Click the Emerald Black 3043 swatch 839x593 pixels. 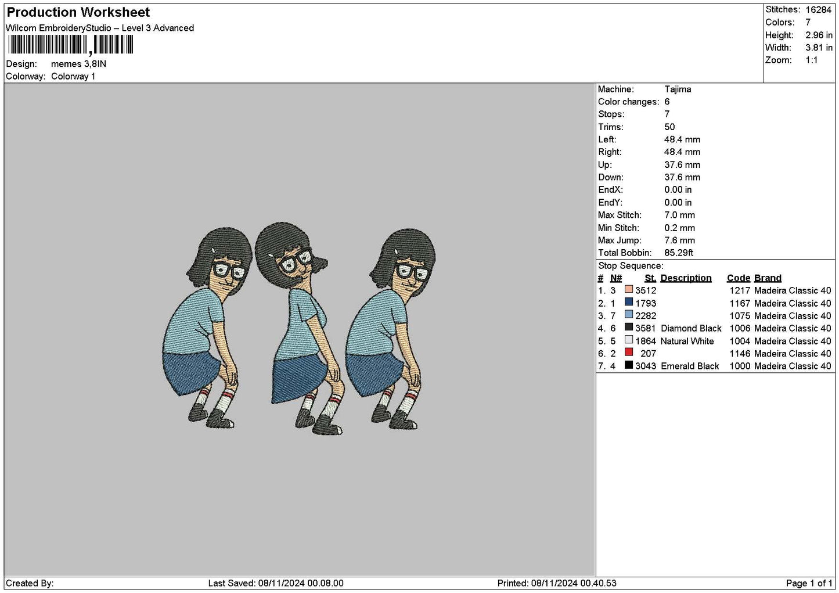click(628, 365)
